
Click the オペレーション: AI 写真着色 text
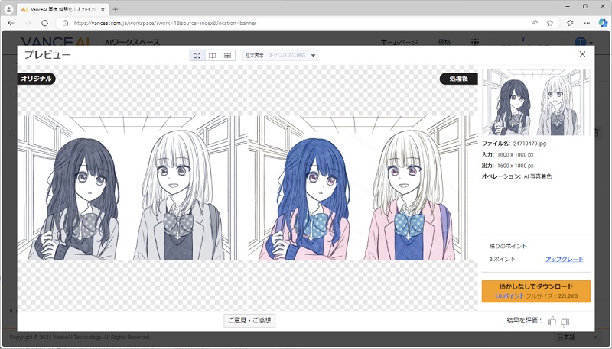516,176
